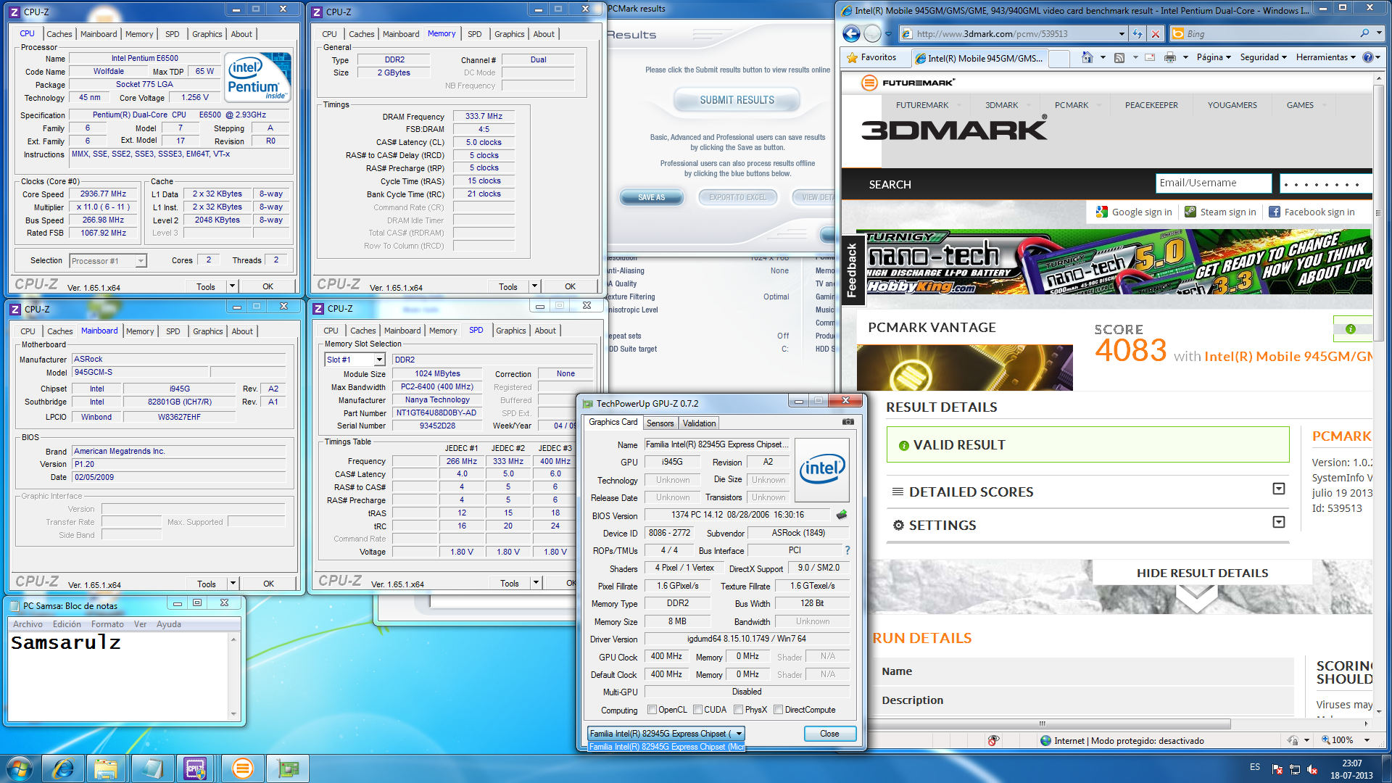Enable the CUDA checkbox in GPU-Z

(697, 710)
